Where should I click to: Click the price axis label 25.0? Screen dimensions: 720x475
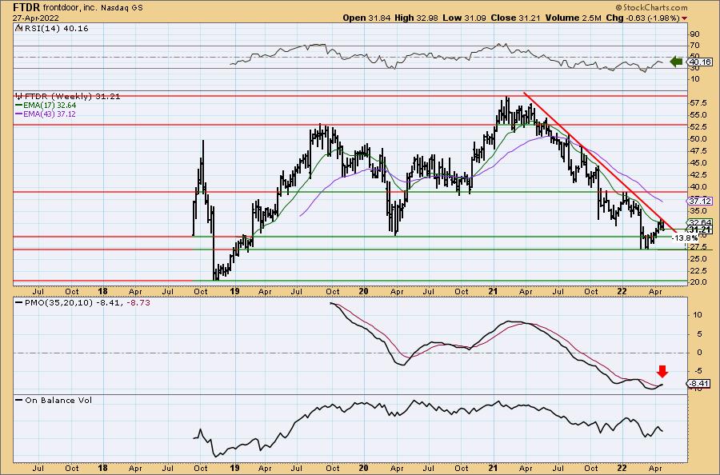[698, 259]
